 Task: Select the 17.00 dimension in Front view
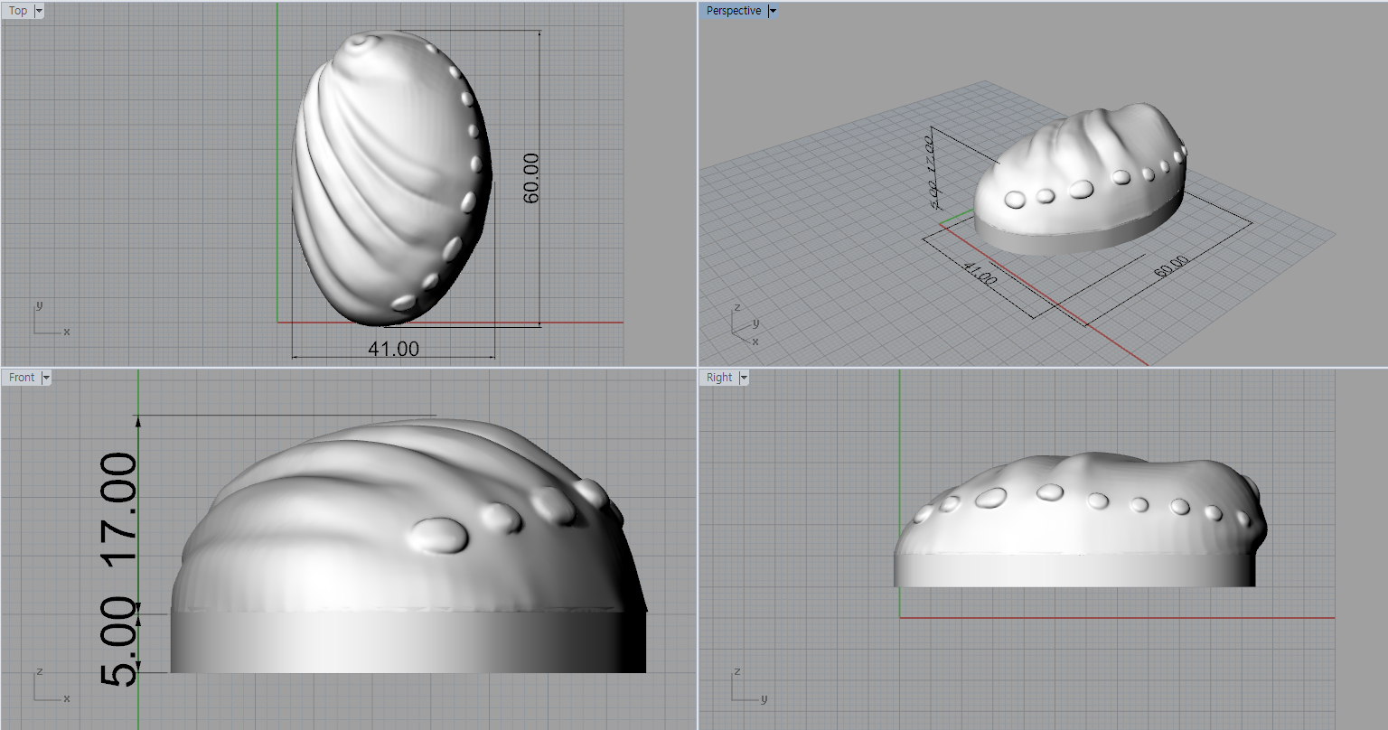point(119,509)
